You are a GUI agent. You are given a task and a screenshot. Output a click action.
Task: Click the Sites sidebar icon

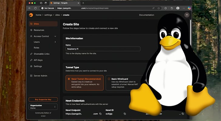point(31,24)
